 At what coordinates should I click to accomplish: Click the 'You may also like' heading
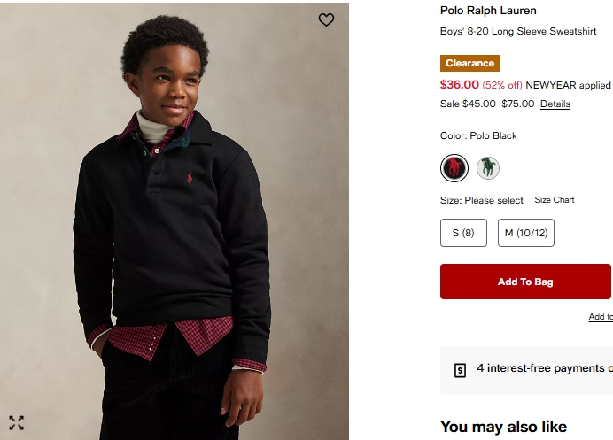point(503,427)
